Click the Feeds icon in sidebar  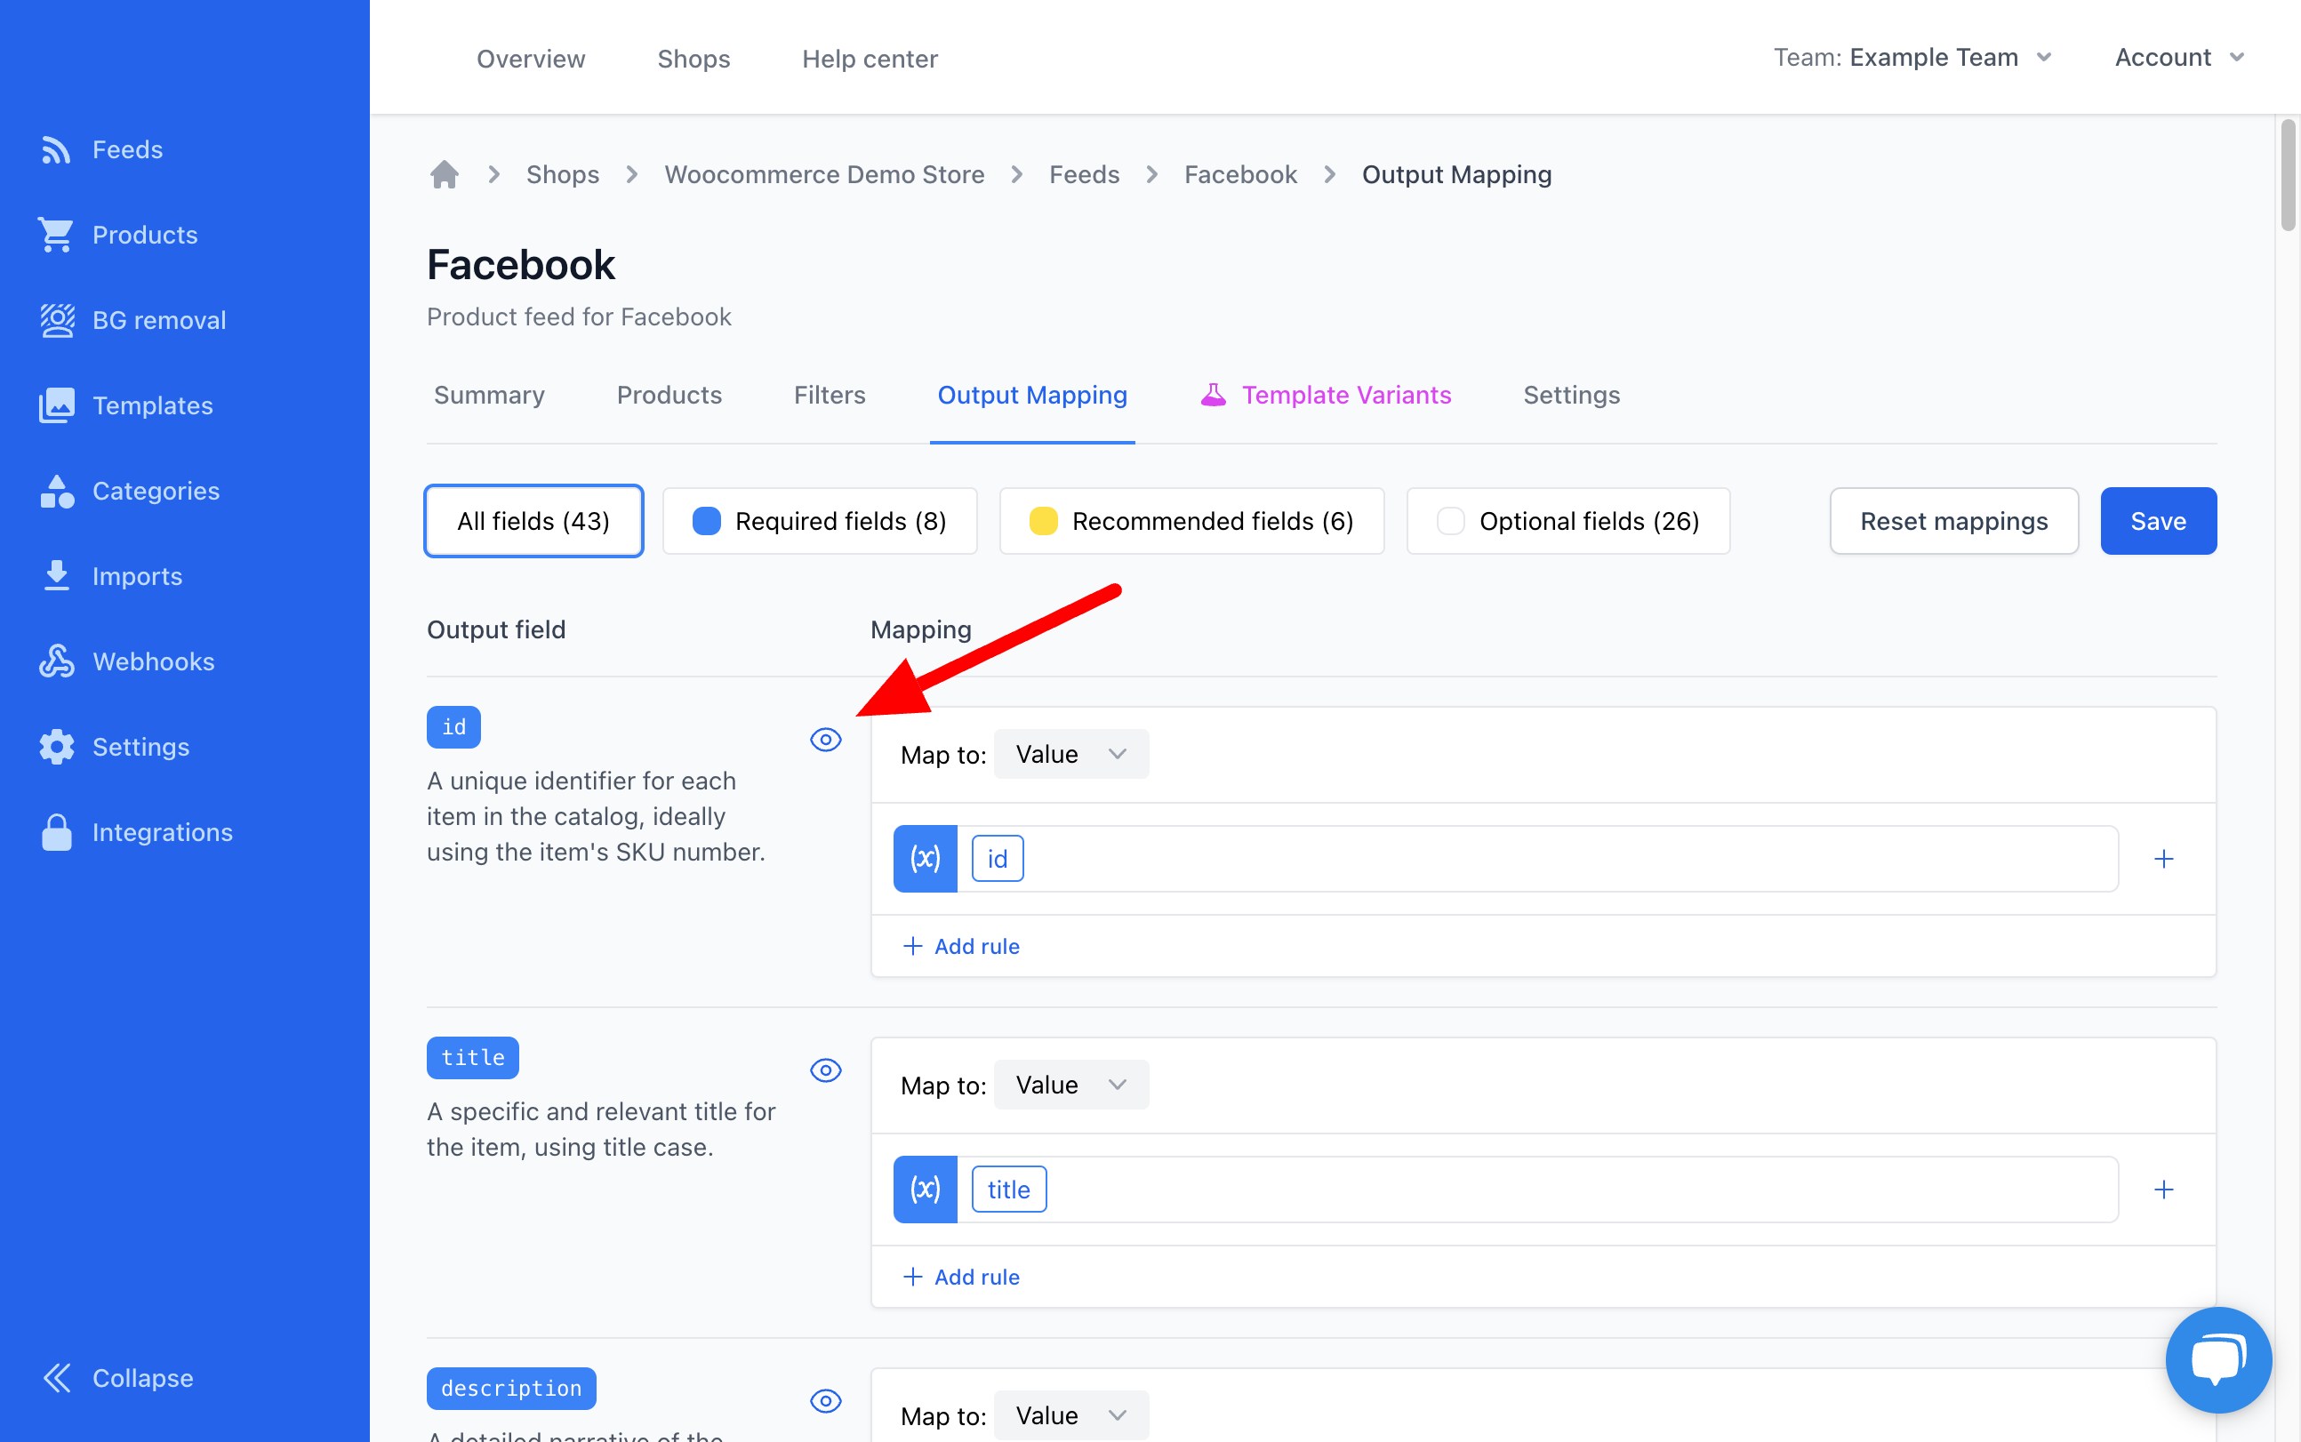pyautogui.click(x=58, y=148)
